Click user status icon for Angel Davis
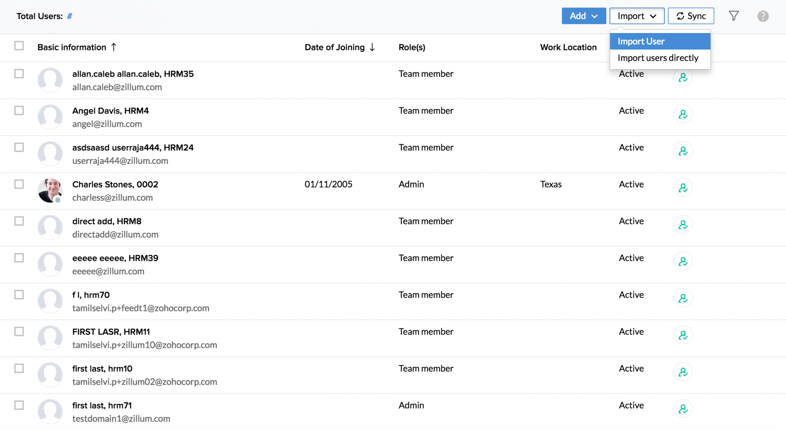 683,114
